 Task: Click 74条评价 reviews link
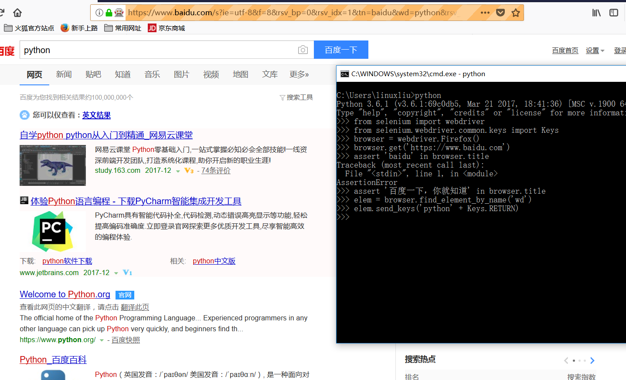[216, 171]
